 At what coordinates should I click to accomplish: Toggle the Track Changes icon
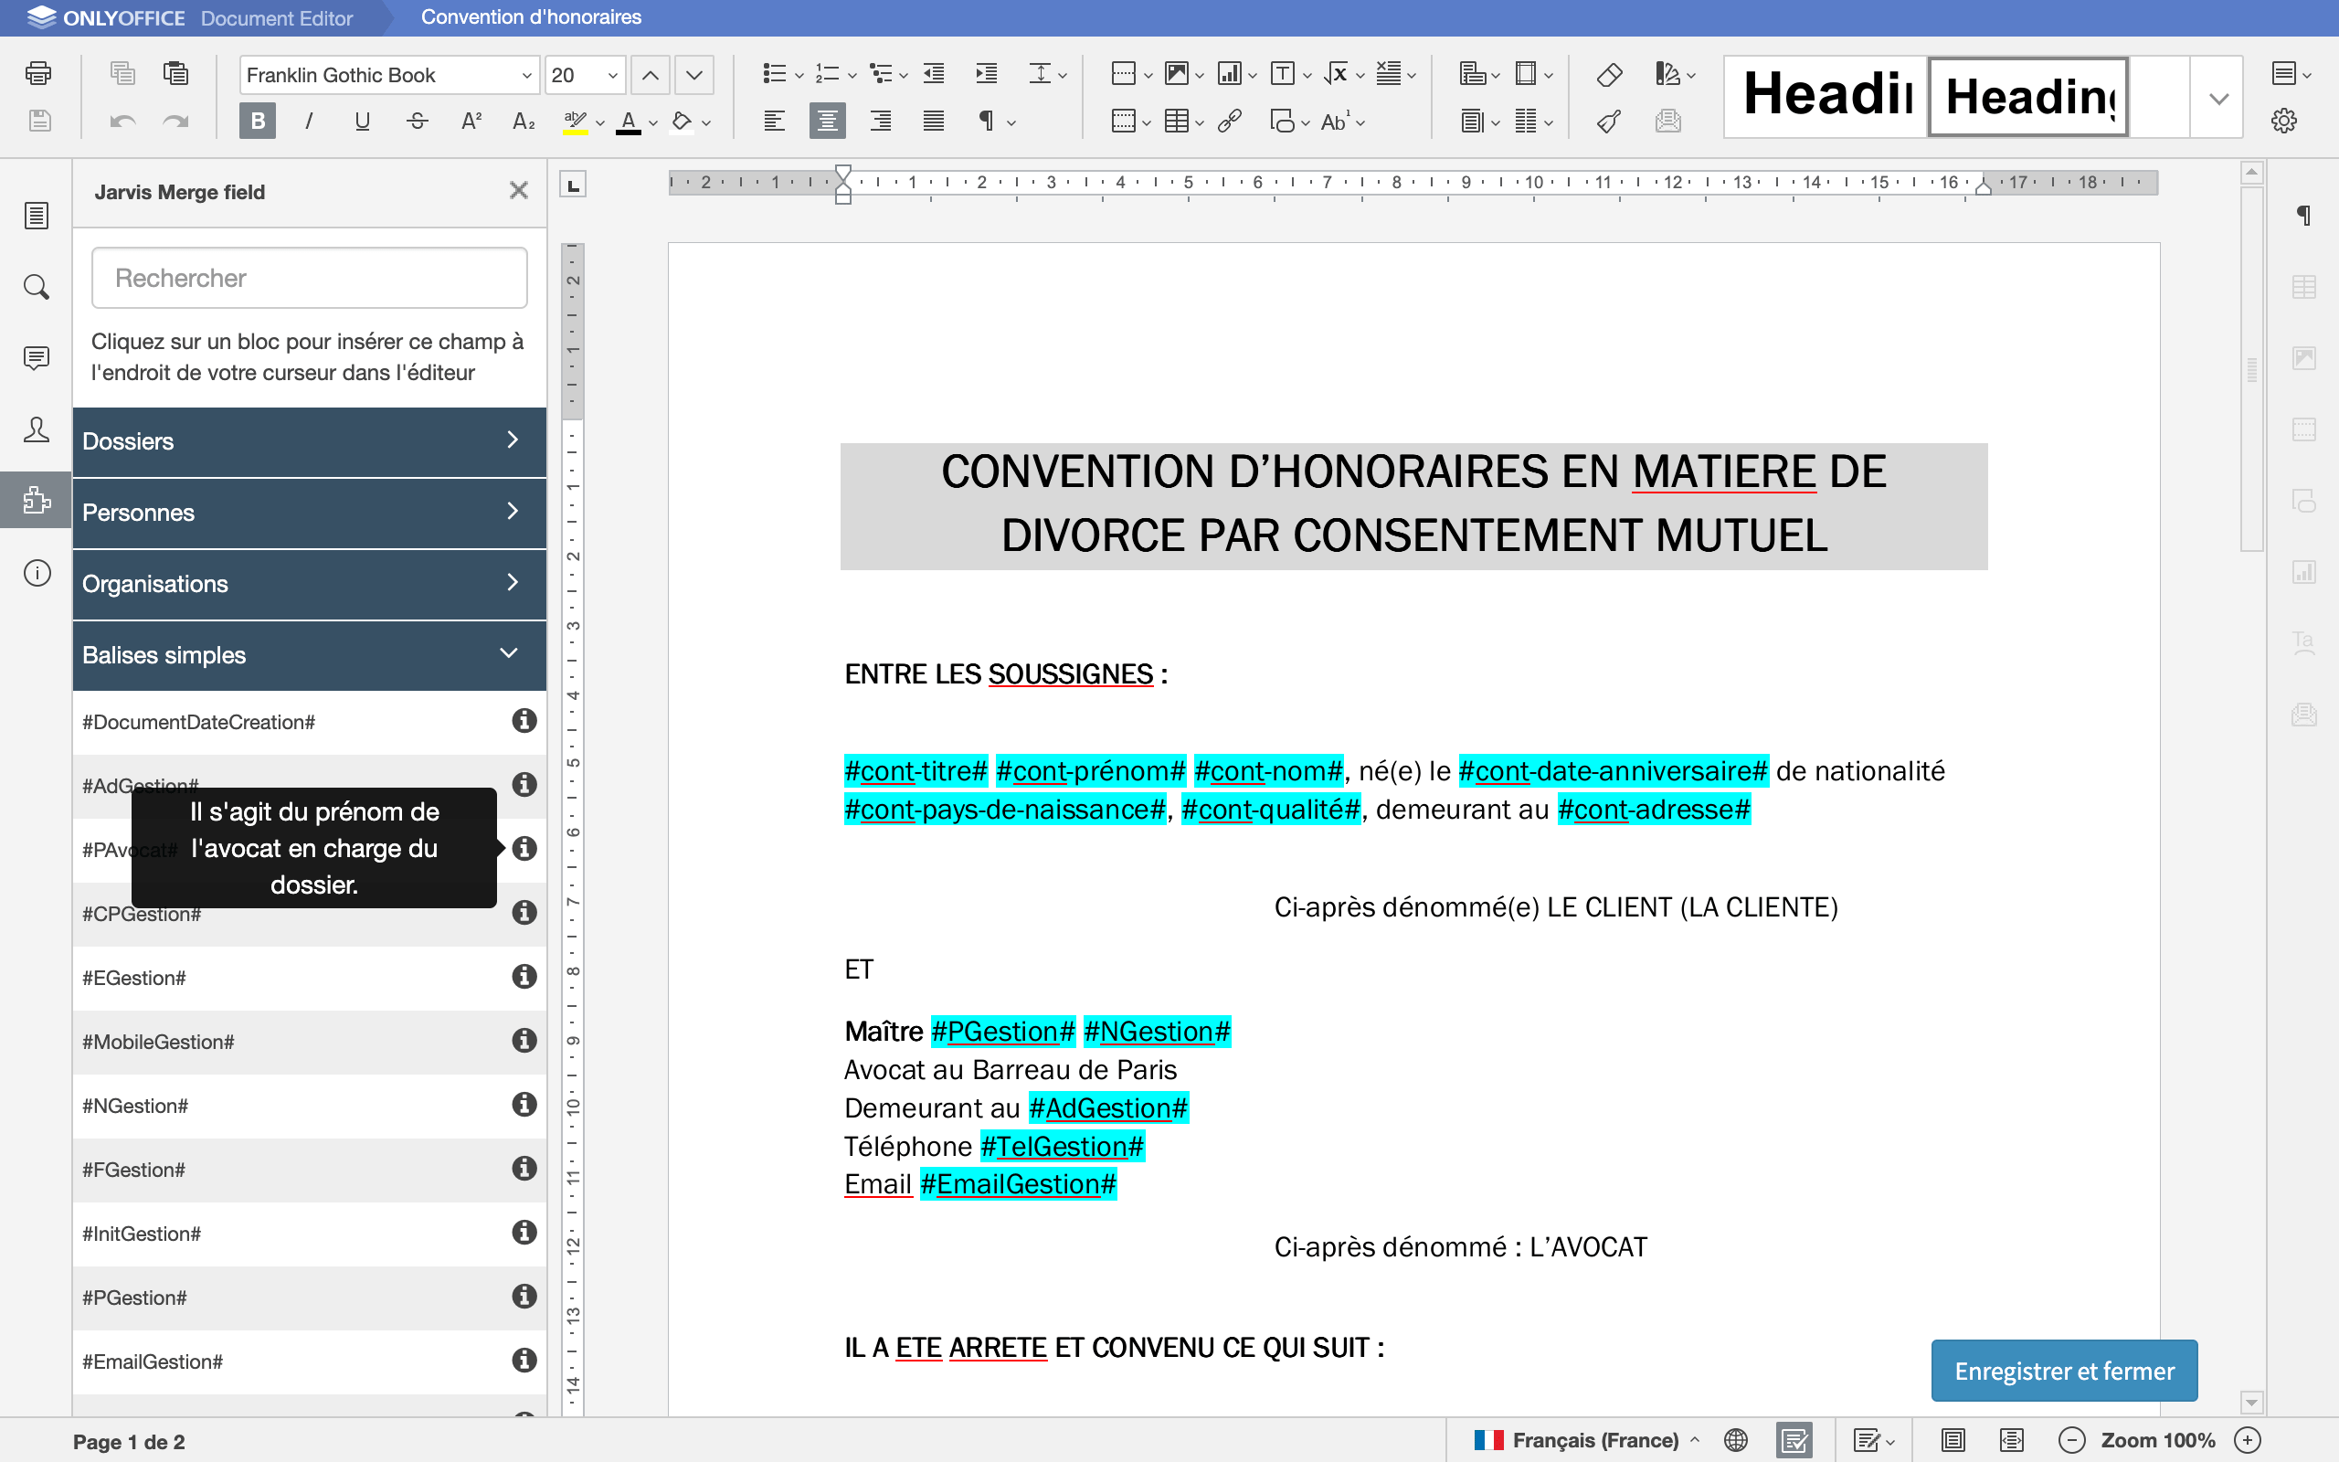[x=1868, y=1440]
